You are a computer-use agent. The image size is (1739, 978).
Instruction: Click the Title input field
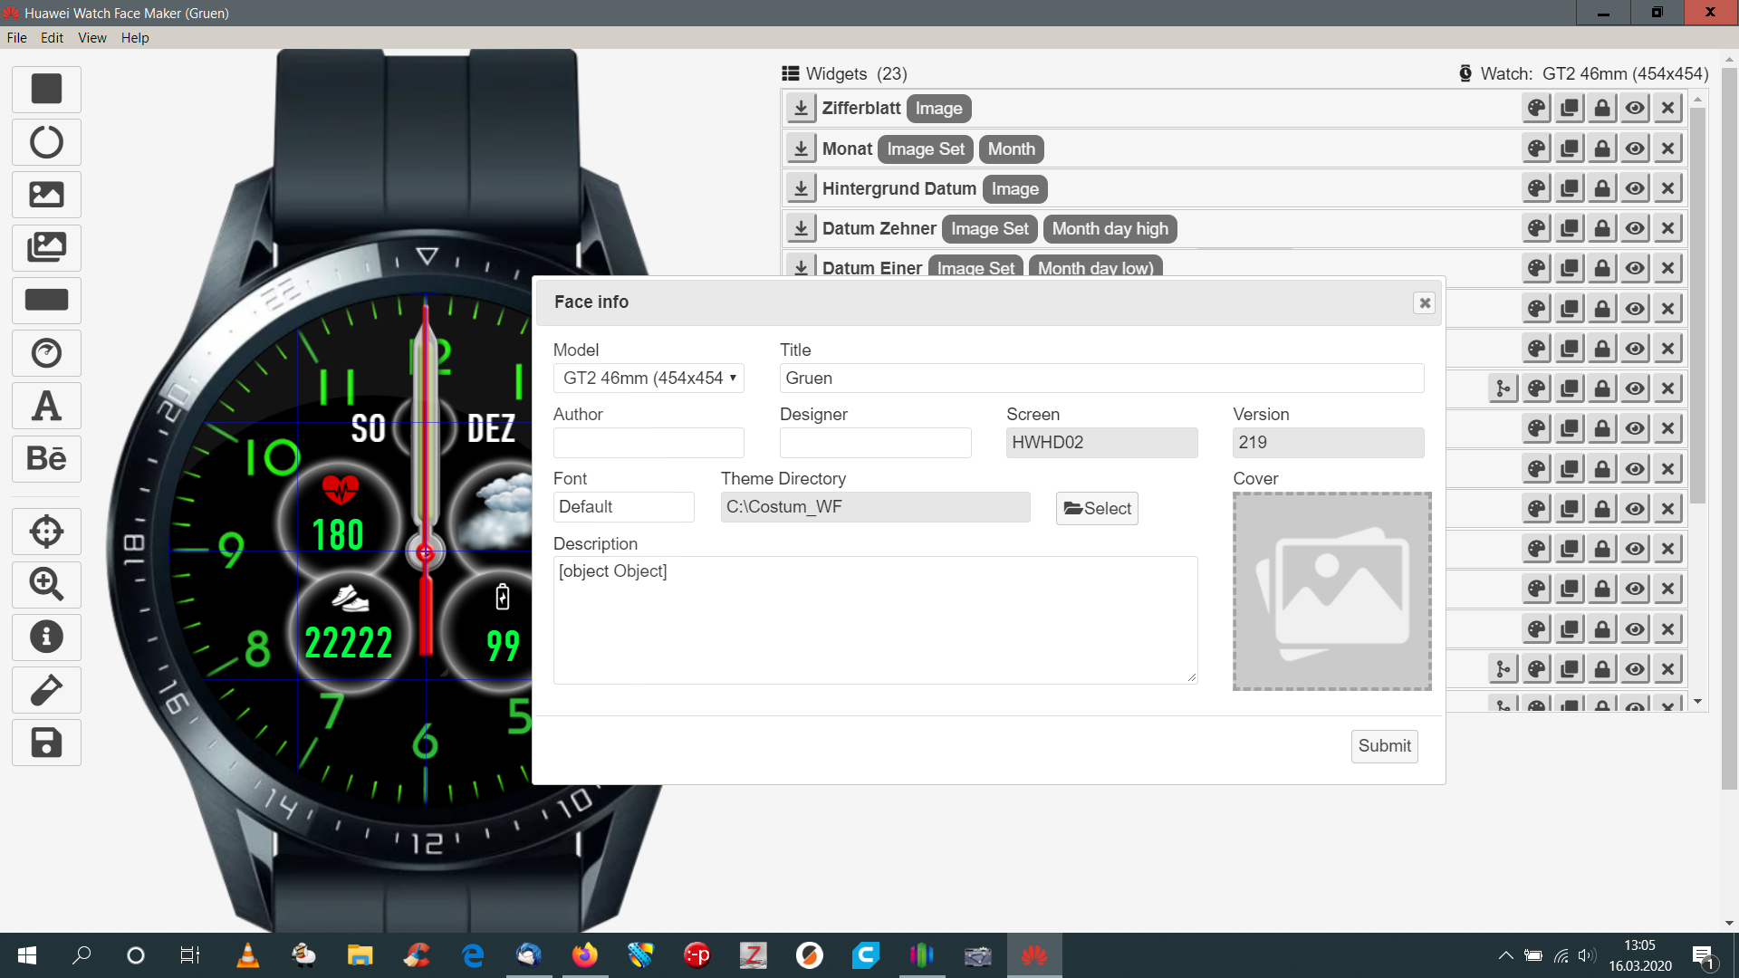point(1101,379)
